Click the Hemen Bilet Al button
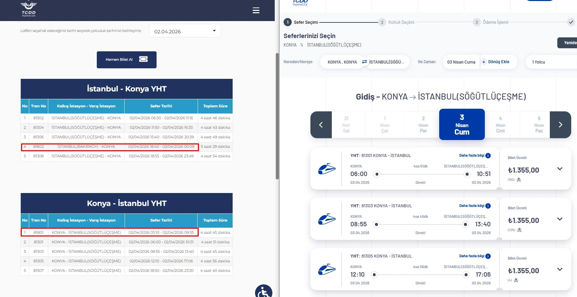 (126, 60)
